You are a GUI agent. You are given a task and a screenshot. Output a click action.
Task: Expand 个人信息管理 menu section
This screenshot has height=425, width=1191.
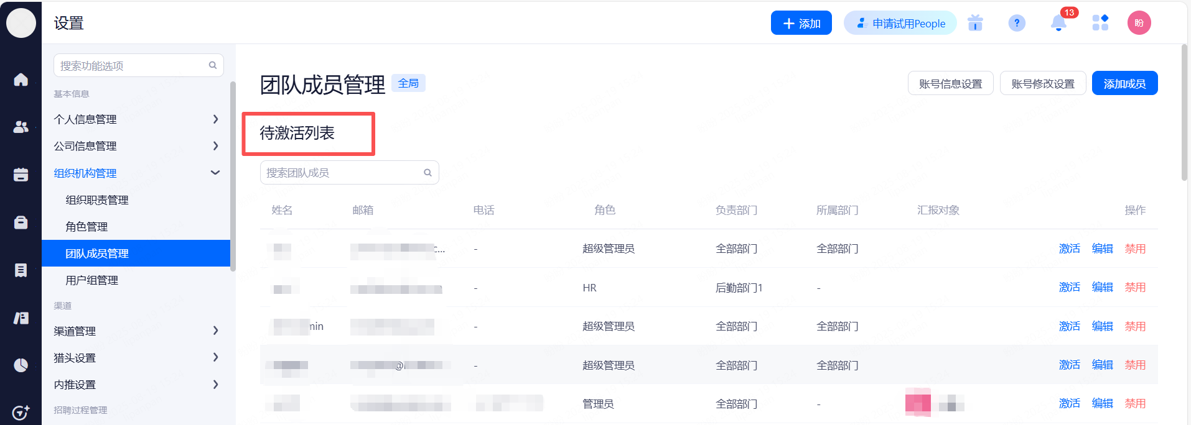click(136, 119)
